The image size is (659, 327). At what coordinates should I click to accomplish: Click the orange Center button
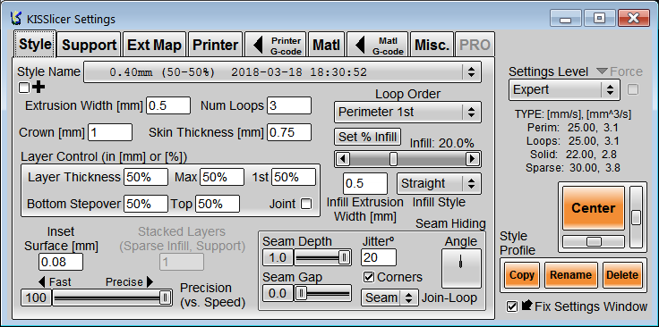594,208
